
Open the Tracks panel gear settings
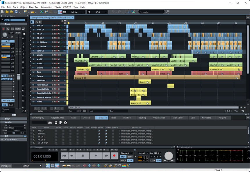coord(65,123)
